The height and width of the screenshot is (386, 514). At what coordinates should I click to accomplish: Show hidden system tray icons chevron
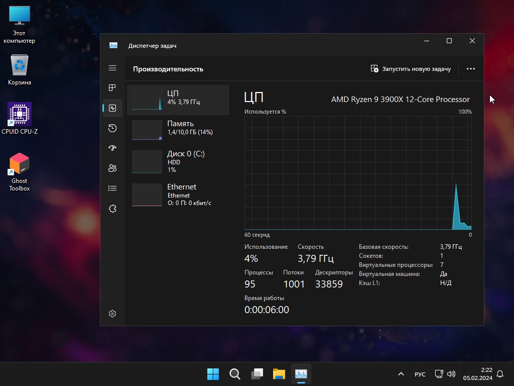401,374
